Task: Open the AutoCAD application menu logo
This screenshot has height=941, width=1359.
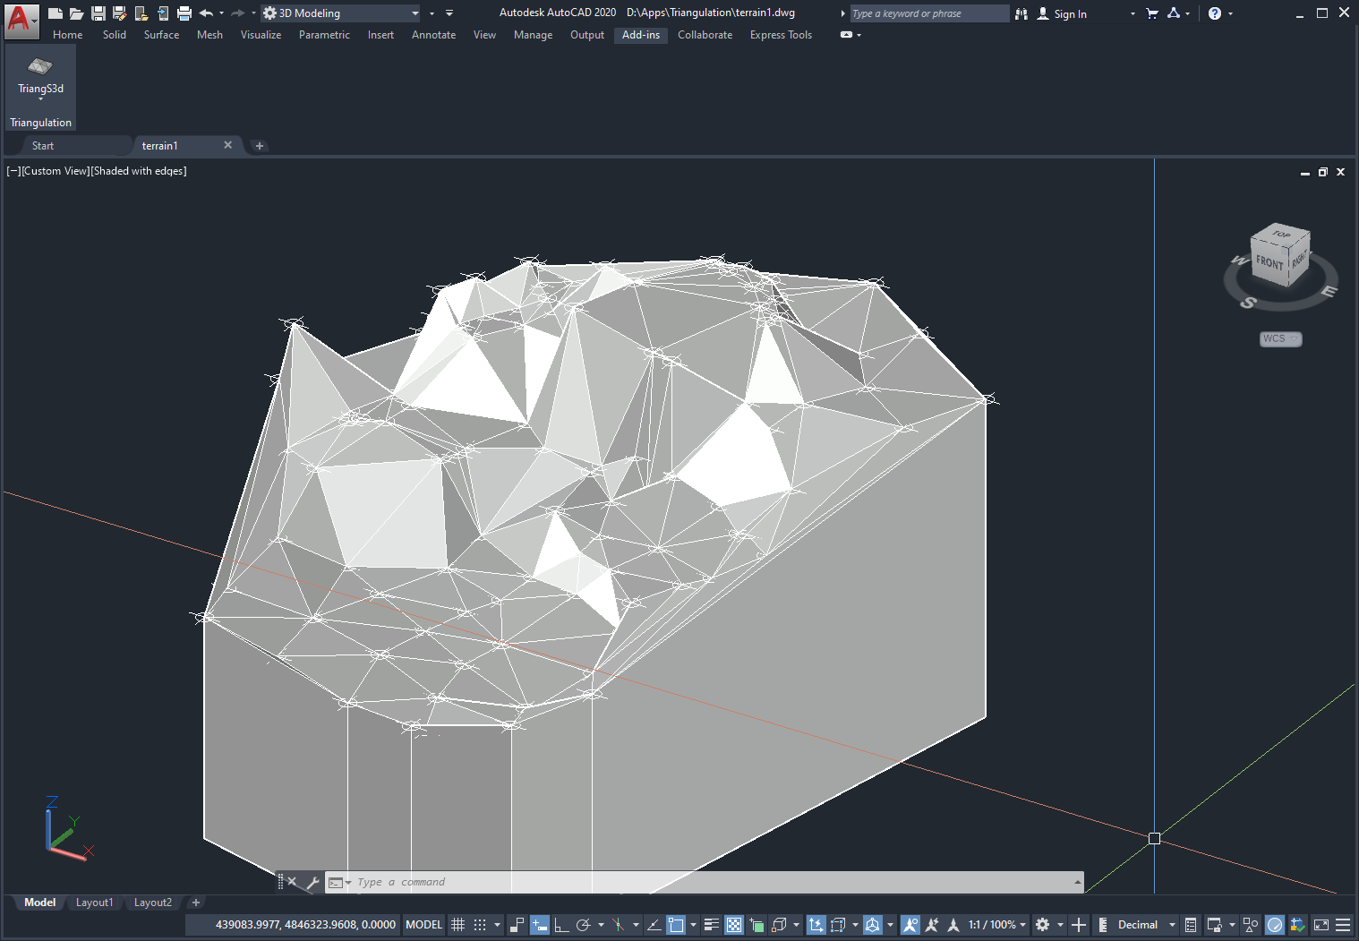Action: tap(19, 17)
